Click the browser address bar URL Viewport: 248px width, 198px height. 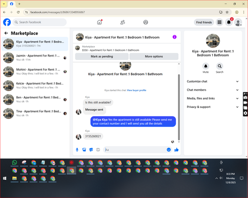click(58, 12)
